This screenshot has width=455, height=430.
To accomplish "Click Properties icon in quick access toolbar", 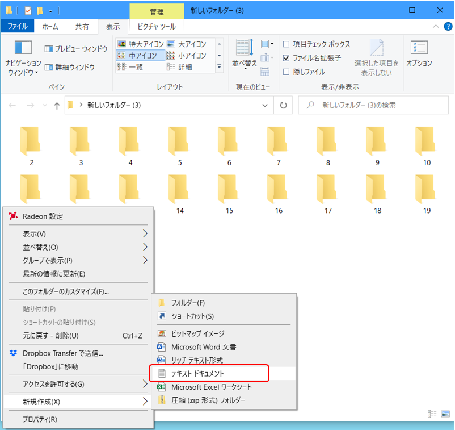I will click(x=28, y=11).
